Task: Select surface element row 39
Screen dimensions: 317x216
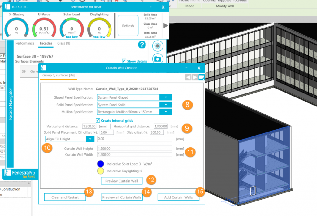Action: click(29, 71)
